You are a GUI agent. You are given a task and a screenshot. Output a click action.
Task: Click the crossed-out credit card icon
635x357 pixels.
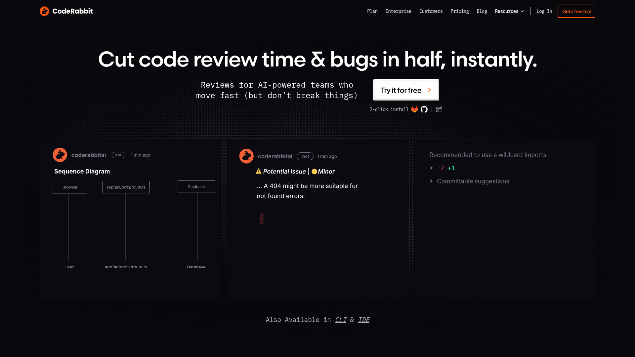pyautogui.click(x=439, y=109)
